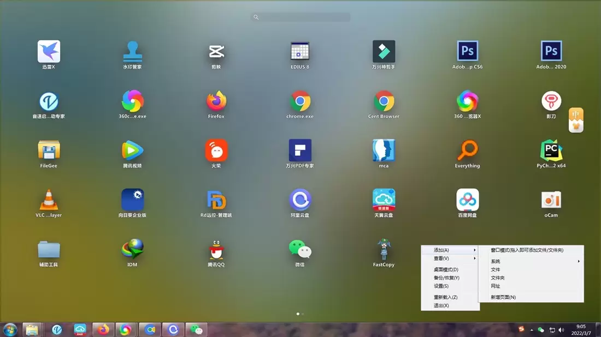Launch Firefox from the launcher grid

pos(216,101)
